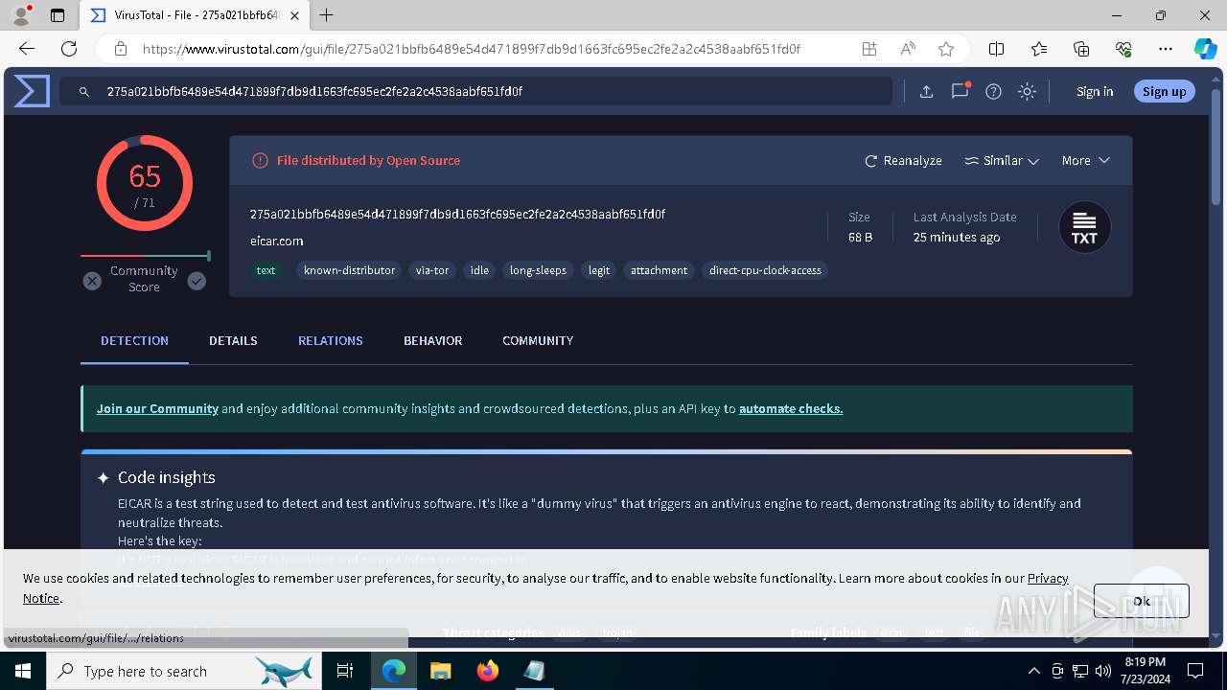Open File Explorer from the taskbar

[440, 671]
